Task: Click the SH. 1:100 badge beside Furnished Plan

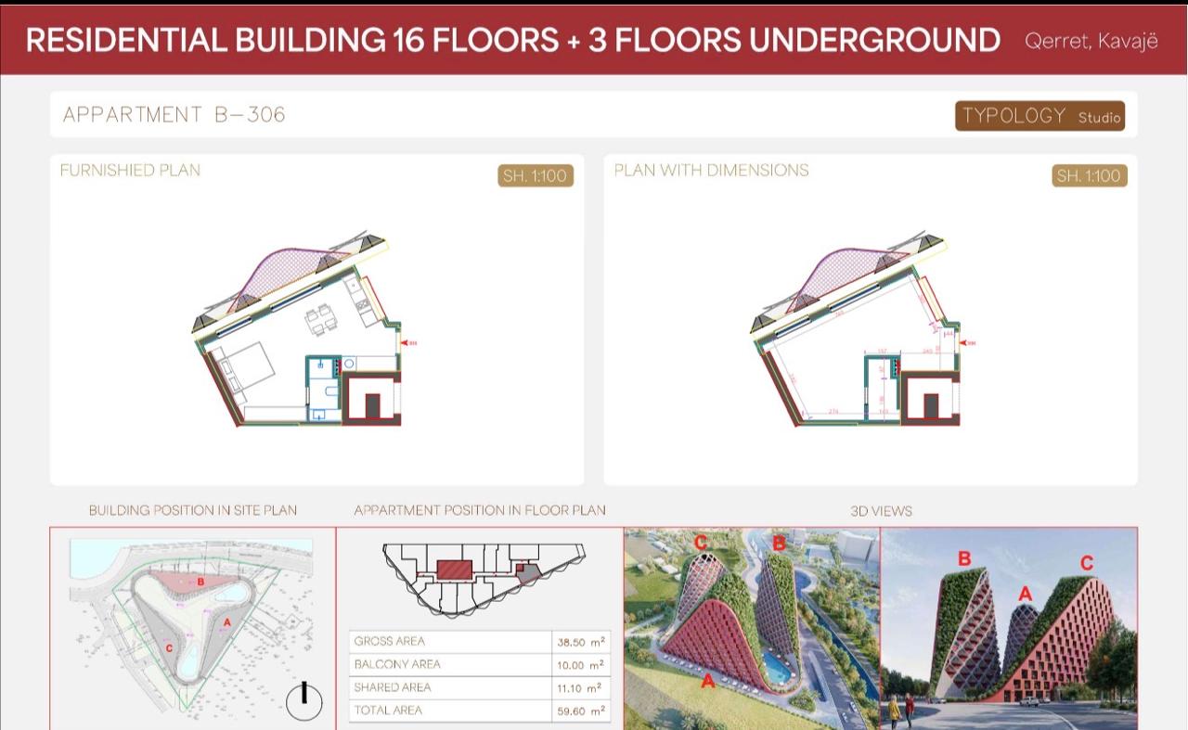Action: [536, 175]
